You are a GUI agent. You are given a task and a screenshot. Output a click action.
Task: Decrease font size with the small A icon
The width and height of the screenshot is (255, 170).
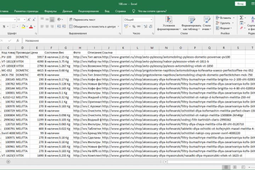click(34, 20)
